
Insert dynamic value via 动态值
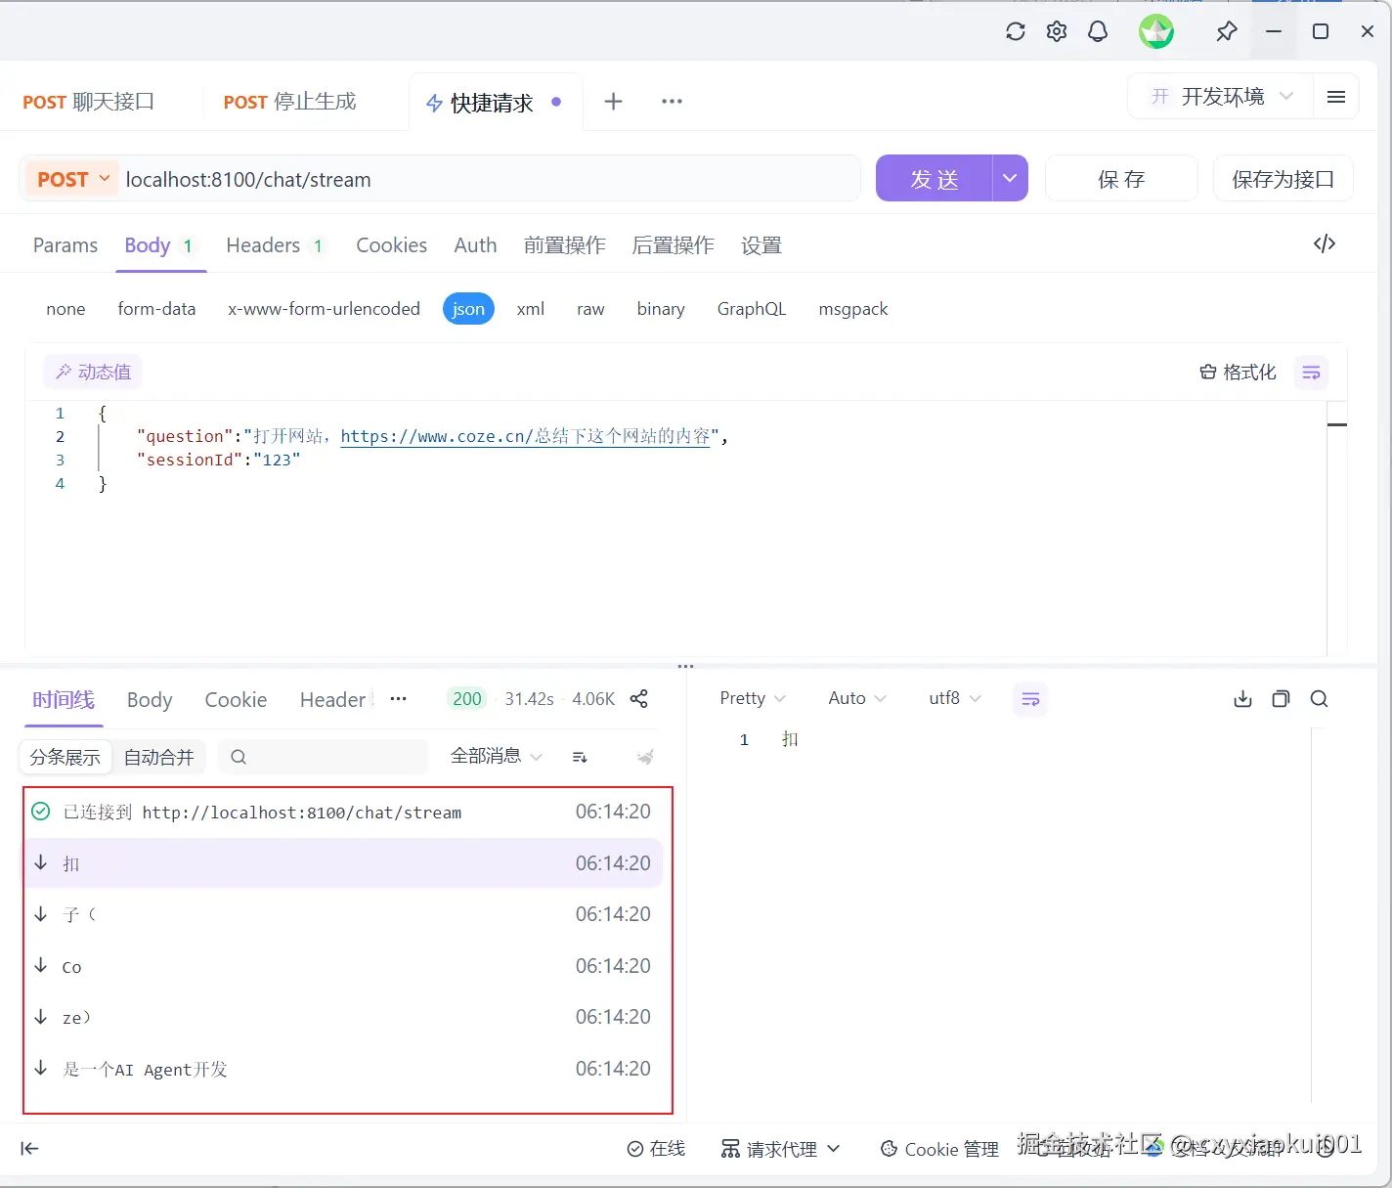point(93,372)
